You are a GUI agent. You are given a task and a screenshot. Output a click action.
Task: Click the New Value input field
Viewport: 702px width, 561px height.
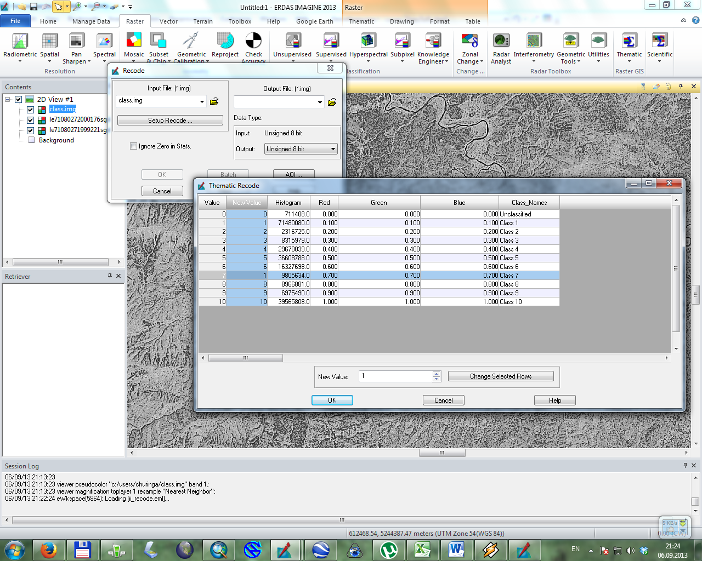click(x=396, y=376)
